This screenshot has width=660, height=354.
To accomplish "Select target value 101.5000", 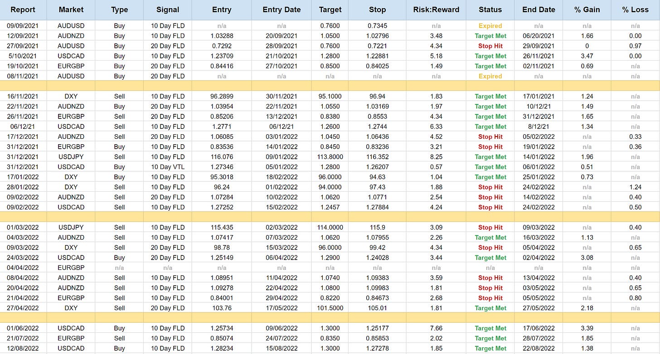I will pos(330,308).
